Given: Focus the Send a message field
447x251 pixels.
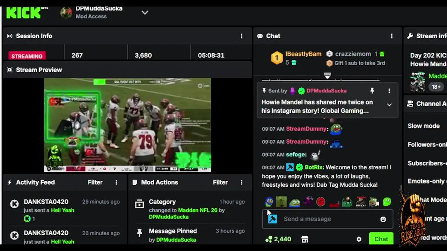Looking at the screenshot, I should click(x=328, y=219).
